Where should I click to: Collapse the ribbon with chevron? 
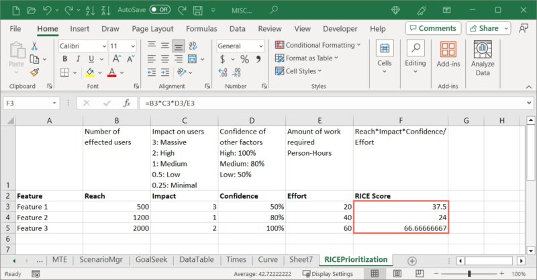[529, 87]
